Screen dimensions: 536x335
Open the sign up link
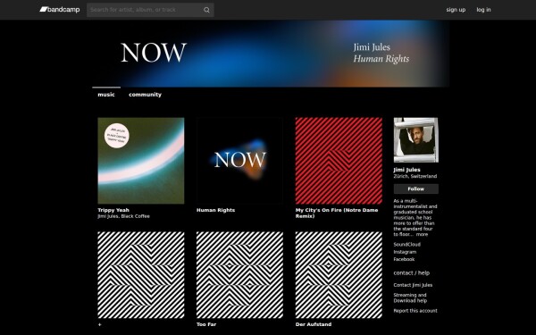click(456, 10)
